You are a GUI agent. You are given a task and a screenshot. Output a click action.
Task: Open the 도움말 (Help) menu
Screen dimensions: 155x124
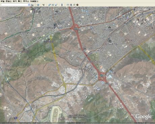pos(34,1)
